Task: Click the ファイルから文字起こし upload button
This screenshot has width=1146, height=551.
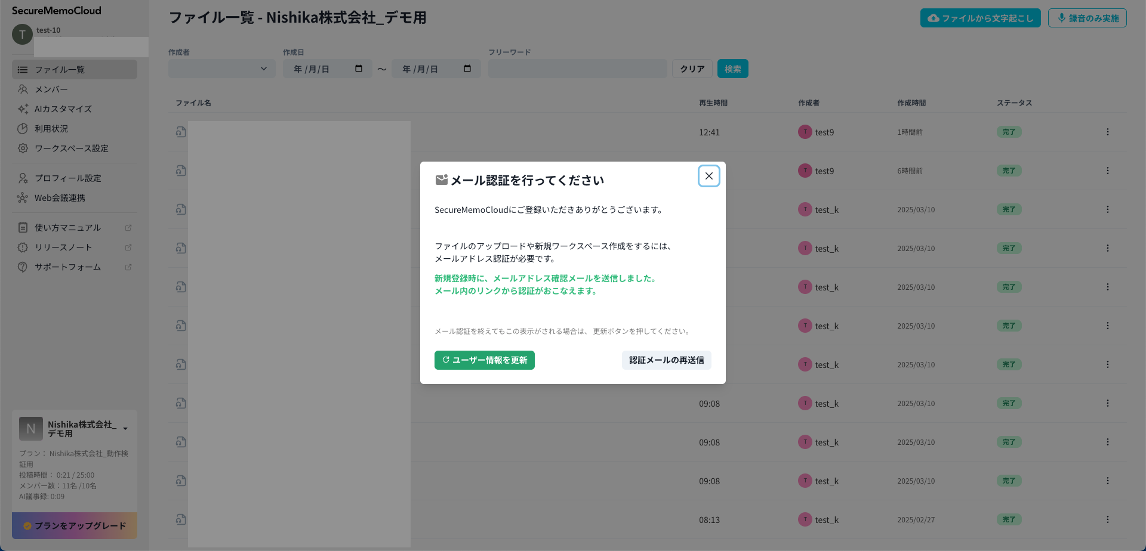Action: click(980, 18)
